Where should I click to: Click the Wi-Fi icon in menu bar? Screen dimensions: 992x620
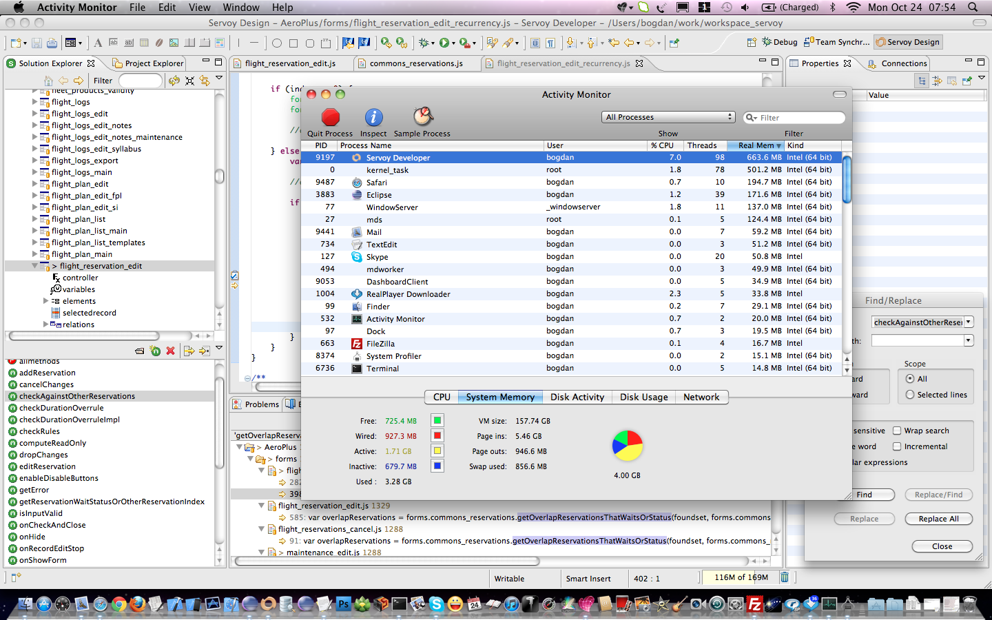[x=854, y=7]
